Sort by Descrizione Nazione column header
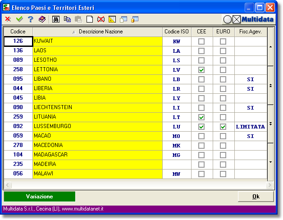This screenshot has width=283, height=220. coord(98,32)
